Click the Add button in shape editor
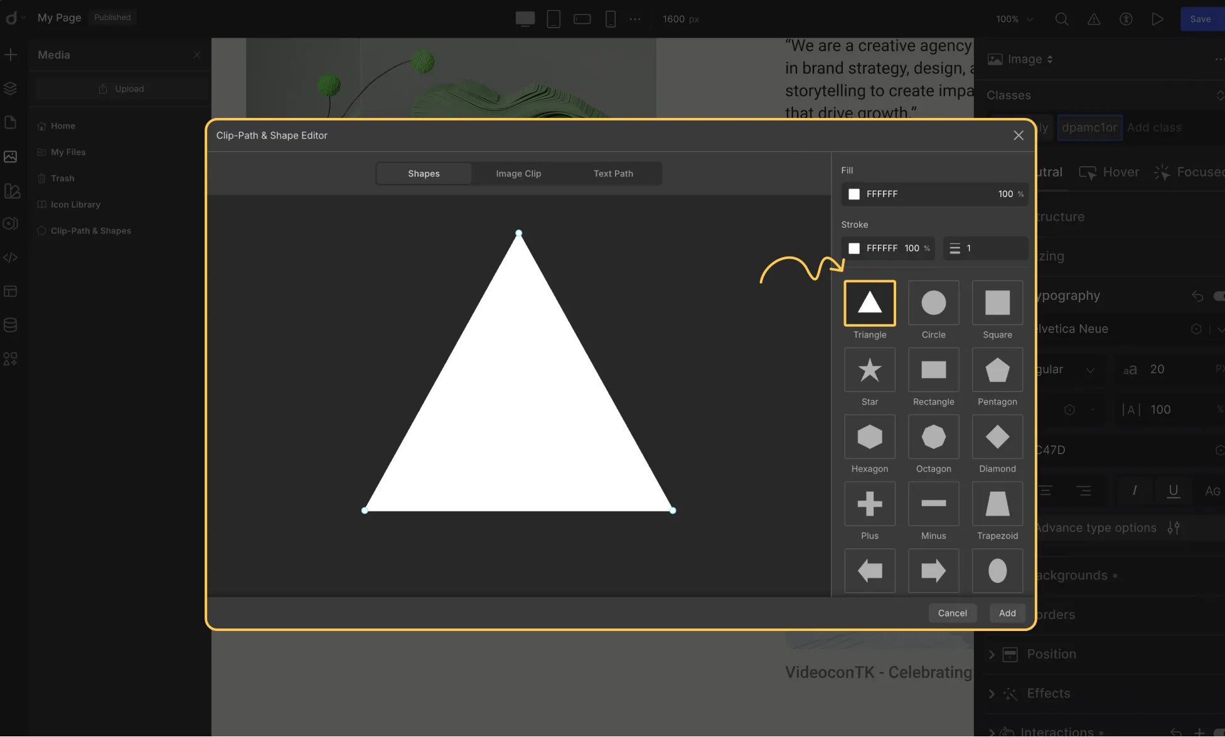This screenshot has width=1225, height=737. (1007, 613)
